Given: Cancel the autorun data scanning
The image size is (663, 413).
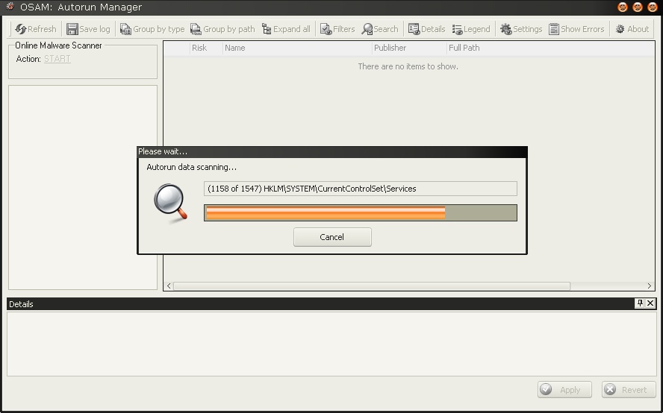Looking at the screenshot, I should (x=332, y=237).
